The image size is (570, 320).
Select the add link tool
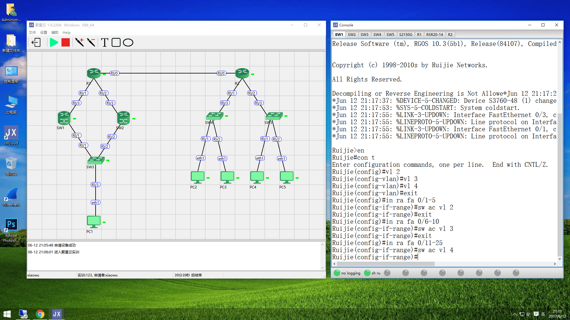tap(80, 42)
